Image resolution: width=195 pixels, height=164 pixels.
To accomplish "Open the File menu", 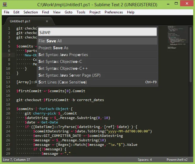I will (7, 12).
